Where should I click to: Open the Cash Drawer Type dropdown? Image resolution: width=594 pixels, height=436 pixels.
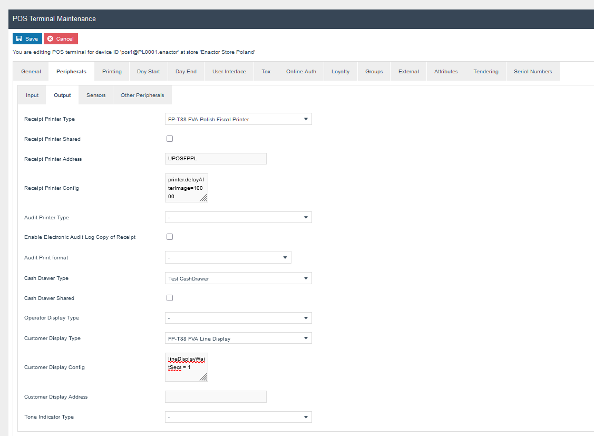(x=238, y=278)
